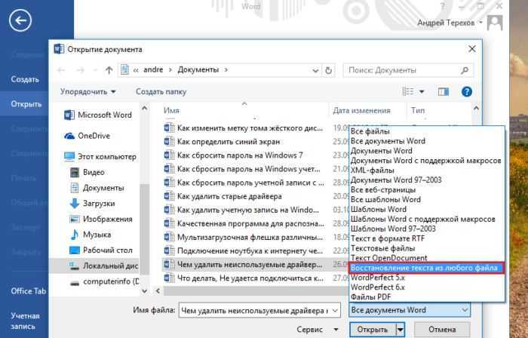Open the Рабочий стол folder
This screenshot has width=528, height=338.
click(100, 250)
